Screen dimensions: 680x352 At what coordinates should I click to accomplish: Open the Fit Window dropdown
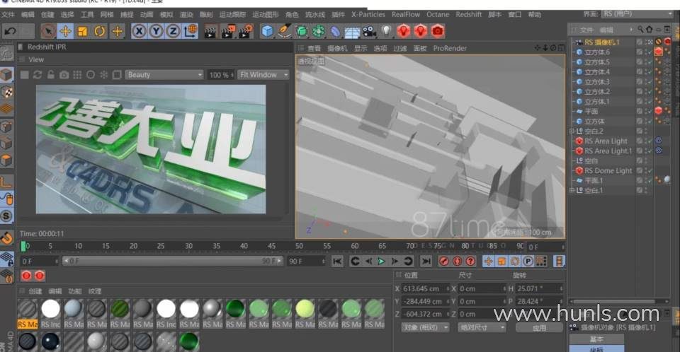coord(263,75)
